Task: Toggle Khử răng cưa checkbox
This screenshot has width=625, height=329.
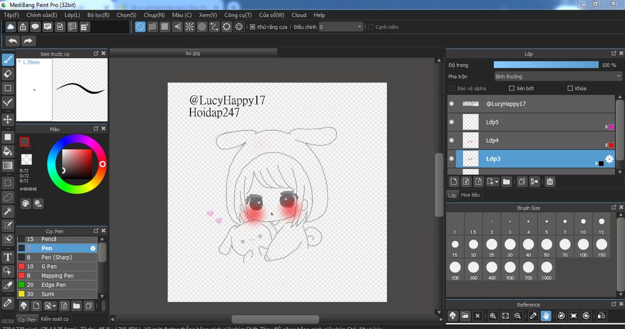Action: pos(252,27)
